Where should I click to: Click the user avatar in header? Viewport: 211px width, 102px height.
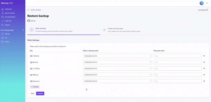click(x=202, y=3)
